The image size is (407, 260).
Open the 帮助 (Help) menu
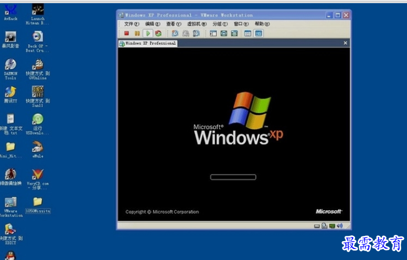[262, 24]
